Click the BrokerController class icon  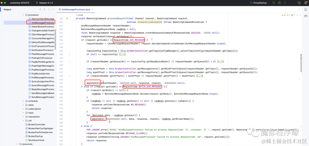click(27, 124)
